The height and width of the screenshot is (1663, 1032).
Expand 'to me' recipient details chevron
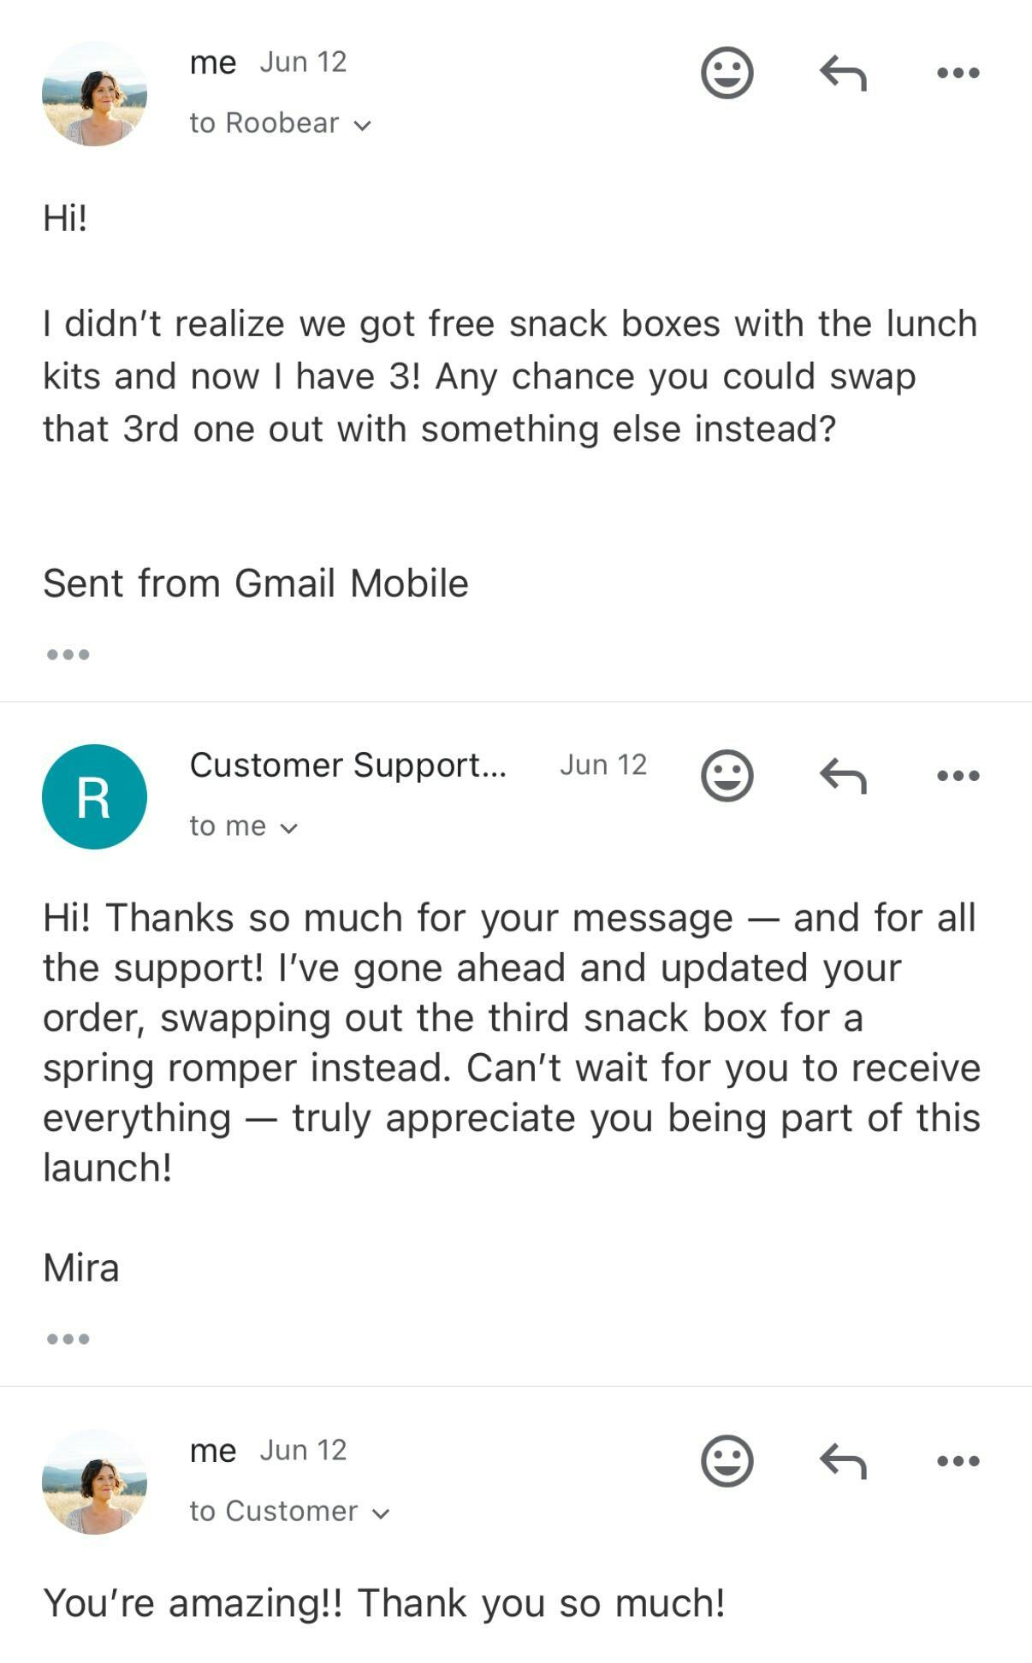click(x=289, y=828)
